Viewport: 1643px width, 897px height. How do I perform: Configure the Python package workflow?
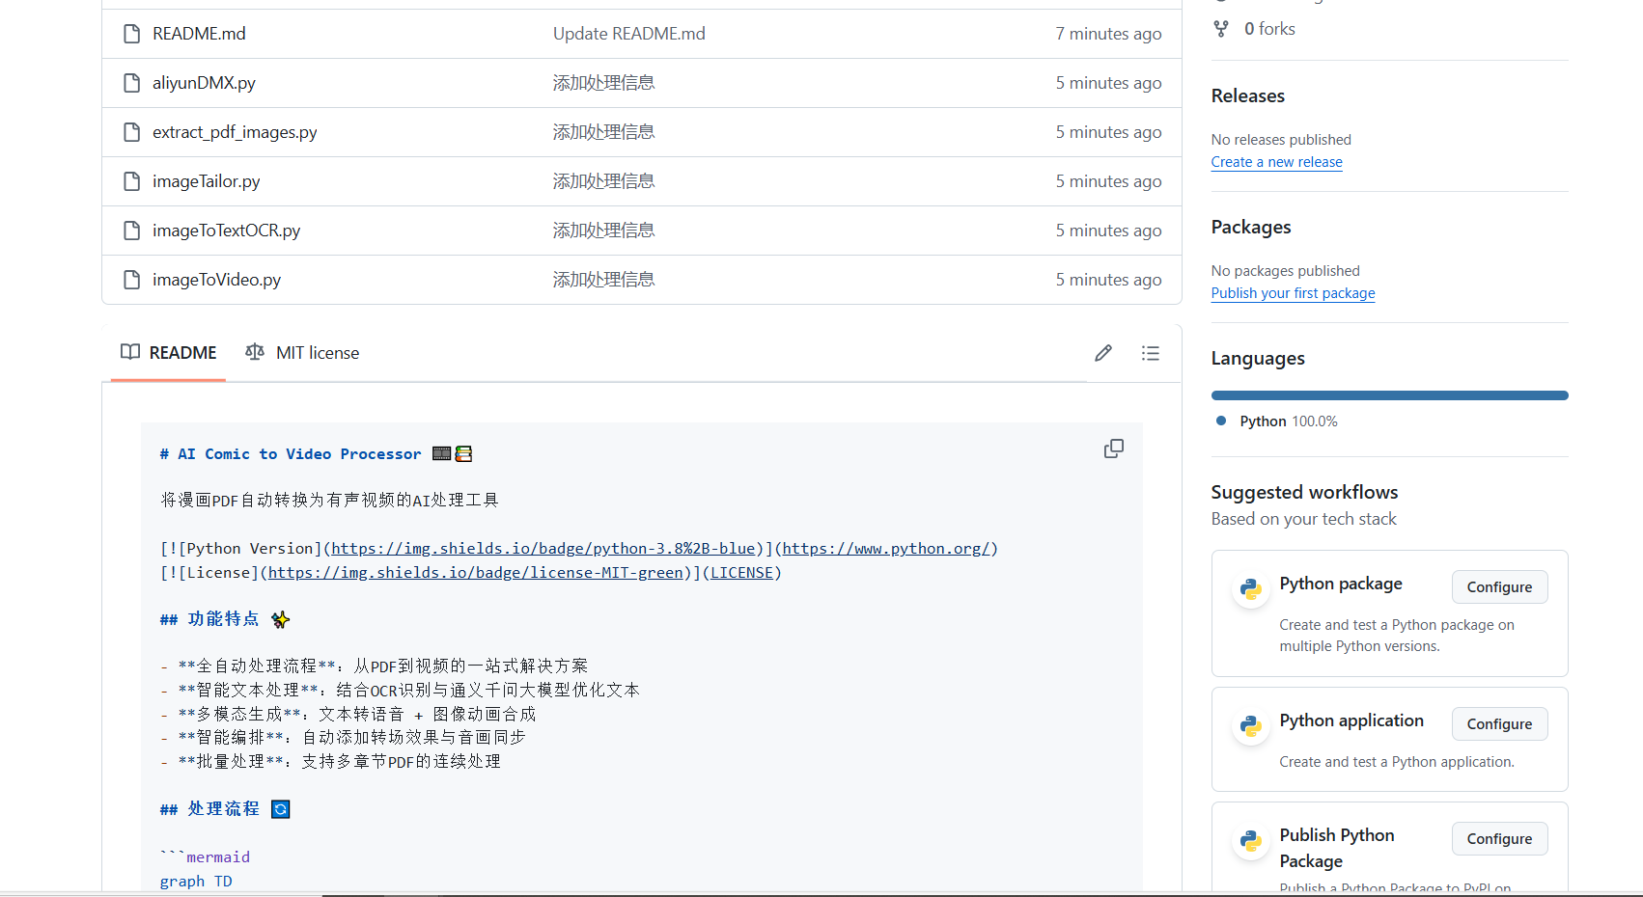tap(1499, 587)
